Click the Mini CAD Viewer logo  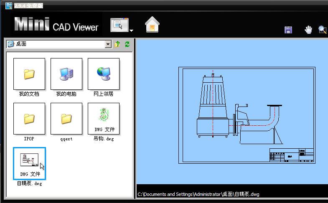pyautogui.click(x=56, y=25)
